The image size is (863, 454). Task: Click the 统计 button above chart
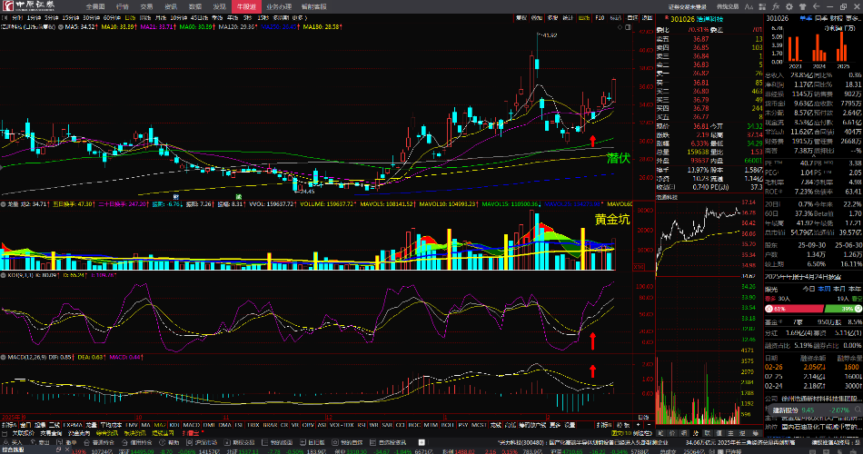coord(568,18)
